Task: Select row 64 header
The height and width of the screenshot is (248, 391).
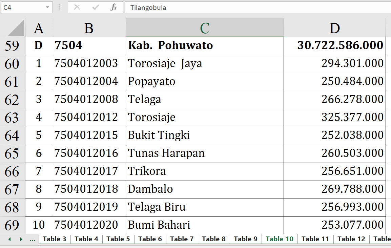Action: 12,136
